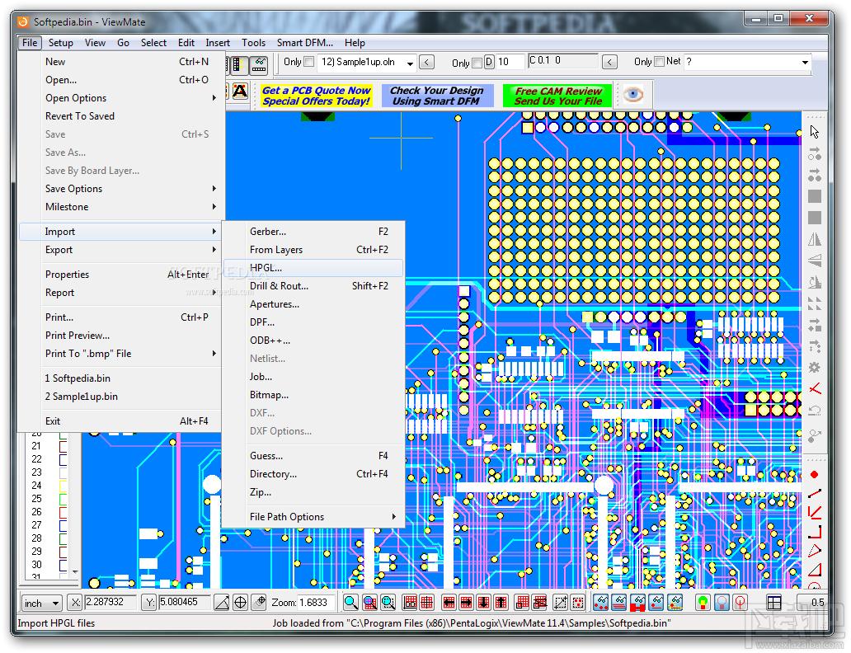Toggle layer 26 color checkbox
Image resolution: width=851 pixels, height=653 pixels.
[63, 512]
